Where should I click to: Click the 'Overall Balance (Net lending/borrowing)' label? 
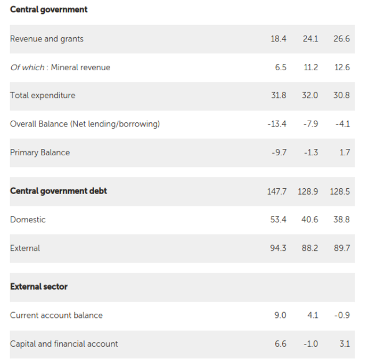tap(85, 124)
